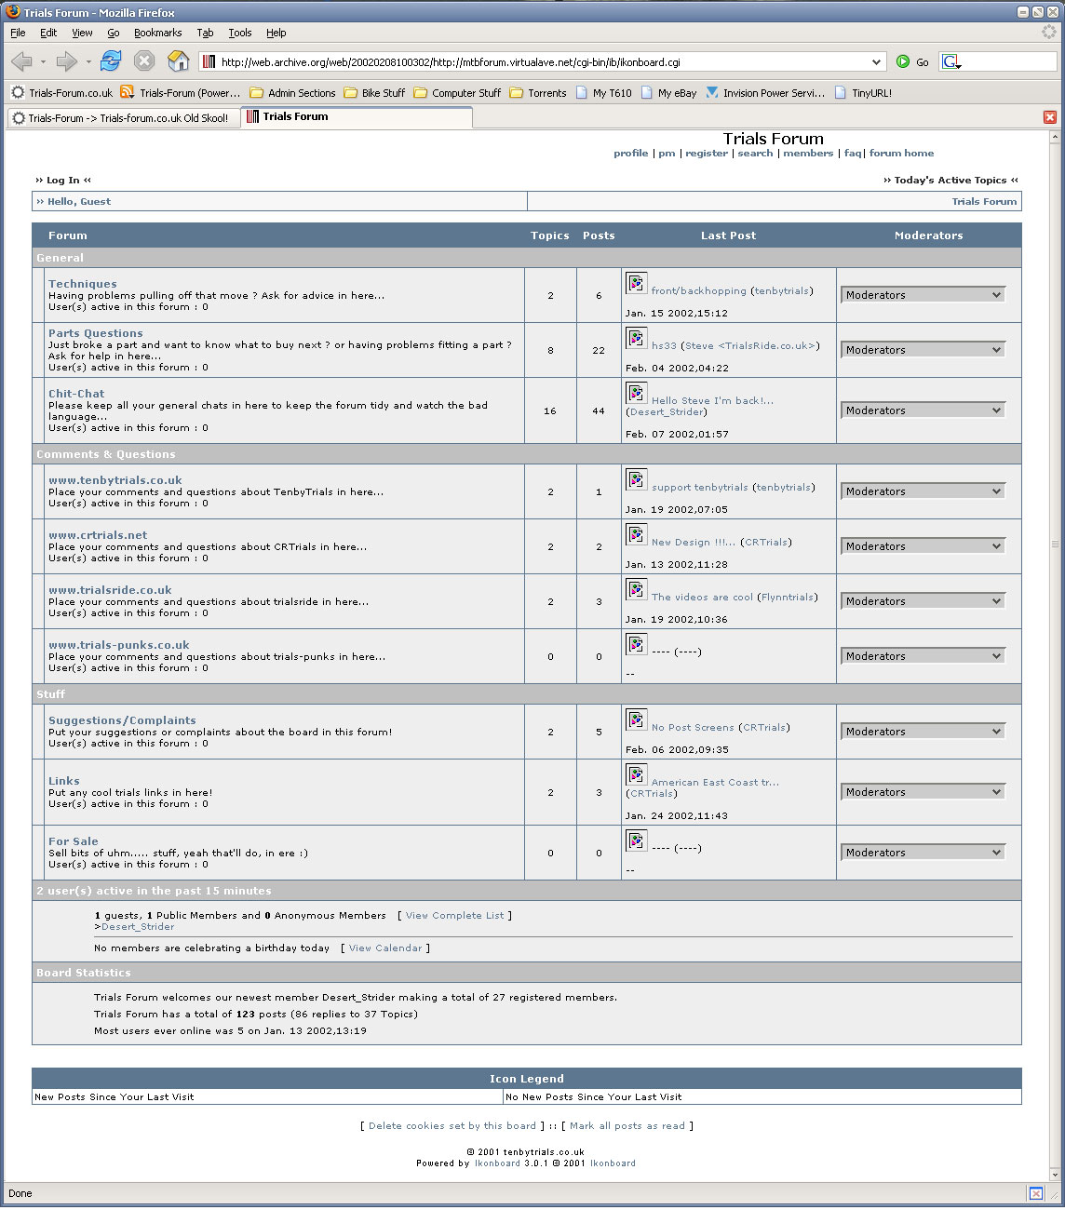
Task: Expand Moderators dropdown for www.crtrials.net
Action: 923,546
